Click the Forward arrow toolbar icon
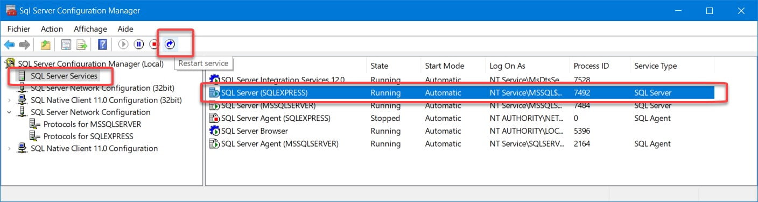Image resolution: width=758 pixels, height=202 pixels. pyautogui.click(x=24, y=45)
